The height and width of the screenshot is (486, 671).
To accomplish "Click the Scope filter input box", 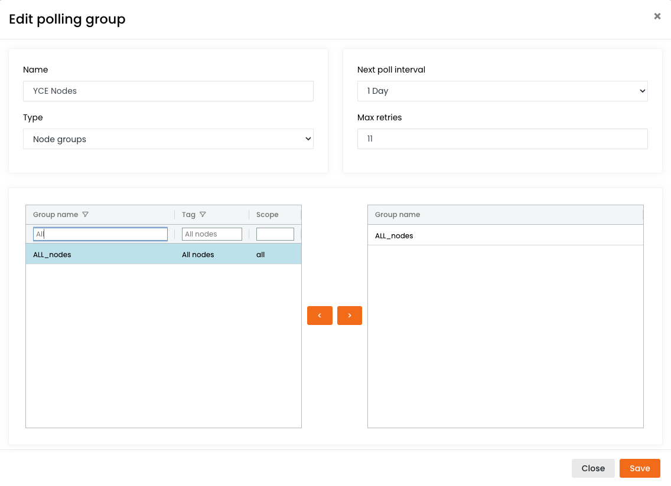I will [x=275, y=234].
